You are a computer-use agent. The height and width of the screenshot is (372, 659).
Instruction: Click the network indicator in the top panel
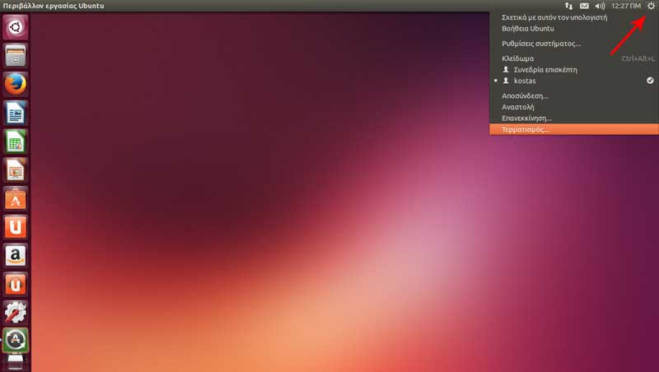pyautogui.click(x=568, y=6)
